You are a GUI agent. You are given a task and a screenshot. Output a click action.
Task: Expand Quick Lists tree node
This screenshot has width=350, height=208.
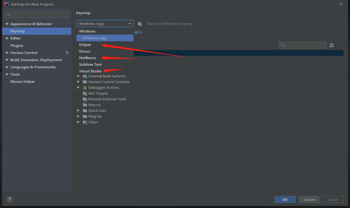pyautogui.click(x=78, y=110)
